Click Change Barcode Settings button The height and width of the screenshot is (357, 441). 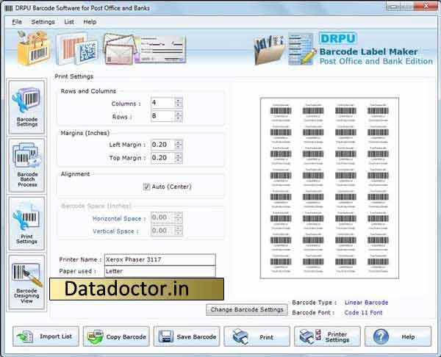(247, 309)
